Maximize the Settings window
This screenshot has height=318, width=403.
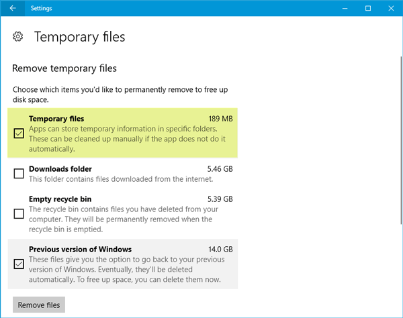(x=368, y=8)
